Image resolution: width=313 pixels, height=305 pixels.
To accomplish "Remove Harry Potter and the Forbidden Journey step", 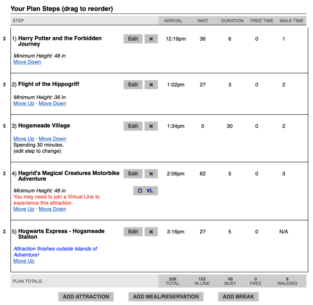I will tap(151, 39).
